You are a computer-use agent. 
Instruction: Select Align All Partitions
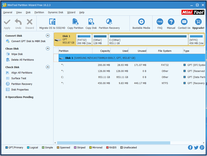tap(22, 73)
